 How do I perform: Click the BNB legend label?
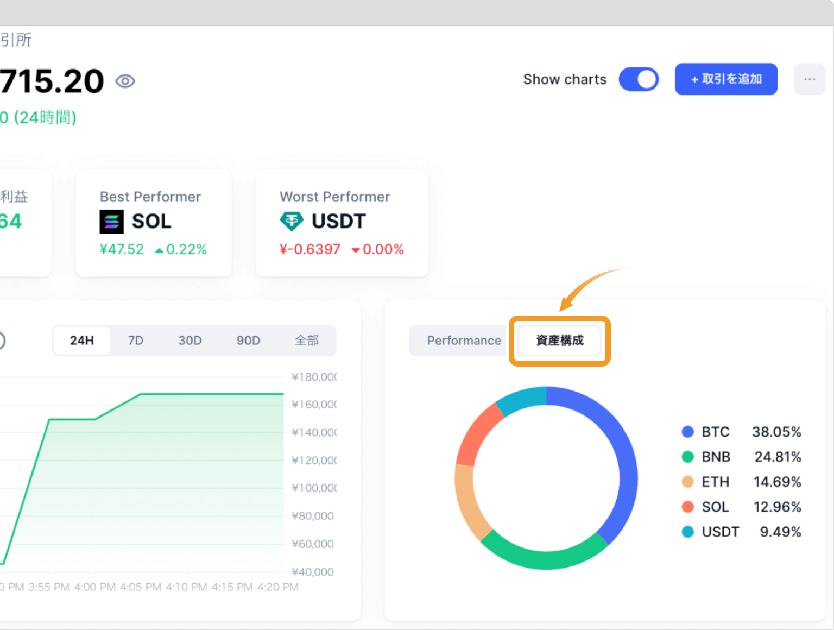[716, 457]
